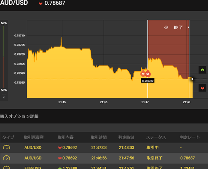Click the 21:48 time axis label
This screenshot has width=208, height=169.
point(186,102)
